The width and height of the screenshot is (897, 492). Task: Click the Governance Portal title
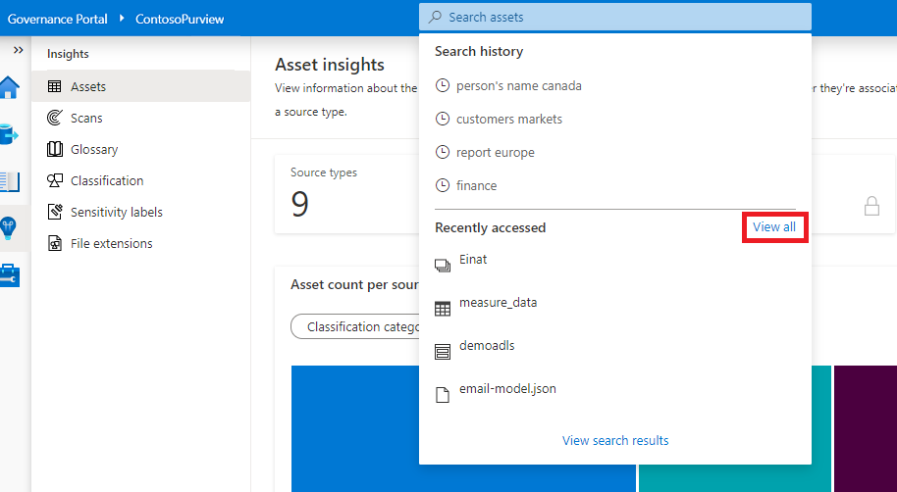(x=58, y=19)
